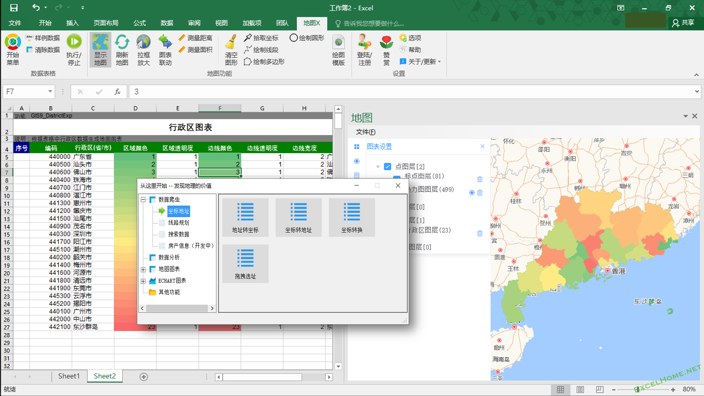
Task: Click the gear icon in map panel sidebar
Action: tap(357, 161)
